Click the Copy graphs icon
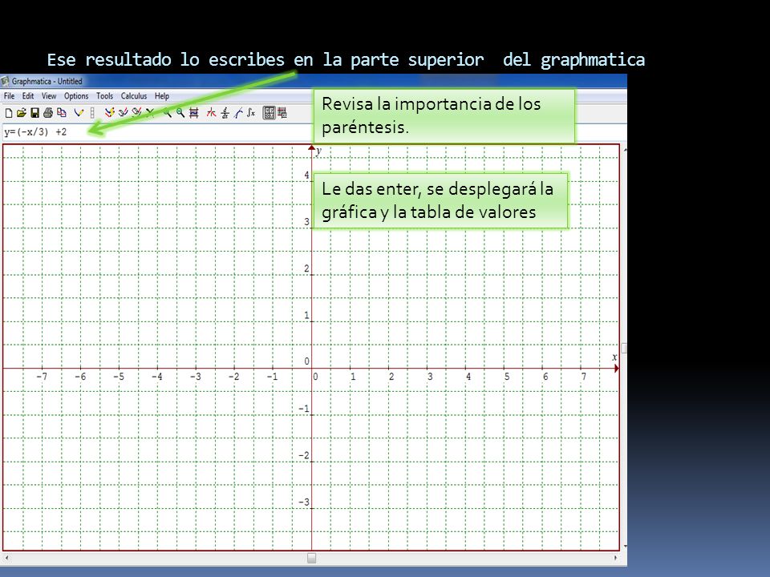The width and height of the screenshot is (770, 577). [x=62, y=113]
